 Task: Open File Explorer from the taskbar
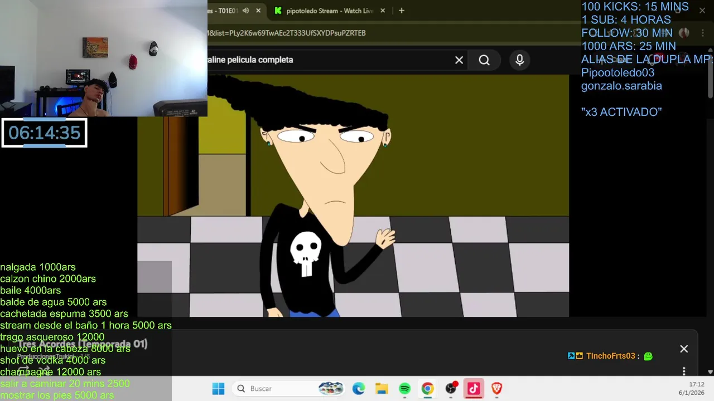(382, 389)
